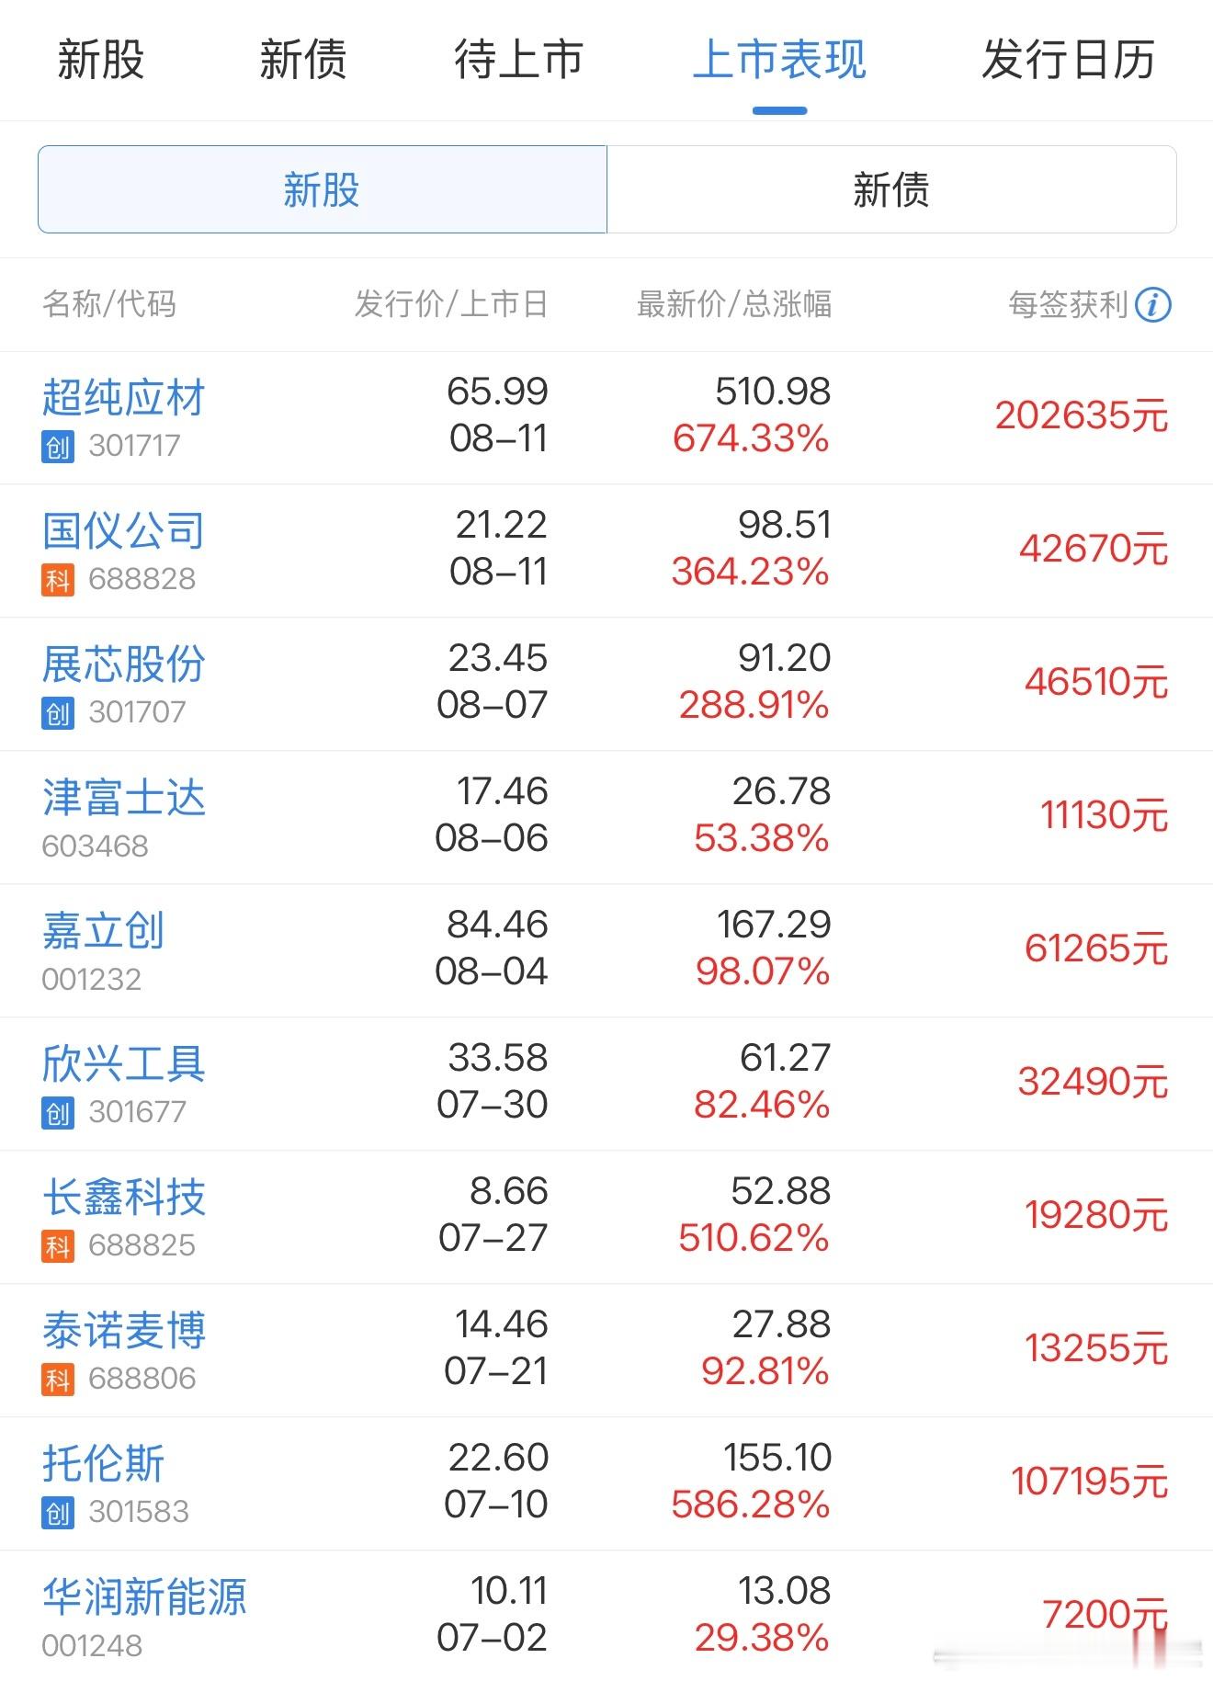The image size is (1213, 1681).
Task: Tap the 创 badge under 展芯股份
Action: click(58, 714)
